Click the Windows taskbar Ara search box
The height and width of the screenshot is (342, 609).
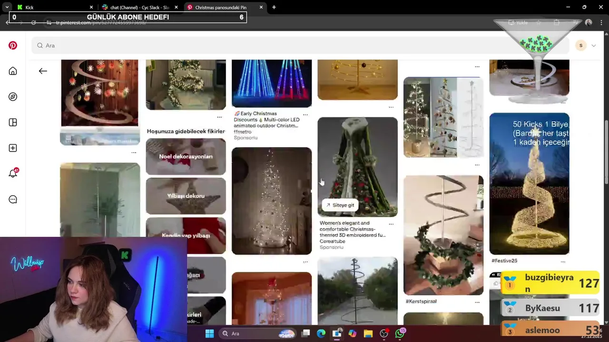point(258,333)
